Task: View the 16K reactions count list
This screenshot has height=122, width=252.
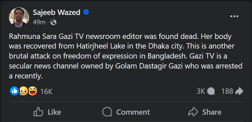Action: pyautogui.click(x=46, y=91)
